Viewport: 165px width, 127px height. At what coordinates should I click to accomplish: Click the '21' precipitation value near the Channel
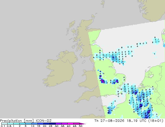click(x=136, y=93)
